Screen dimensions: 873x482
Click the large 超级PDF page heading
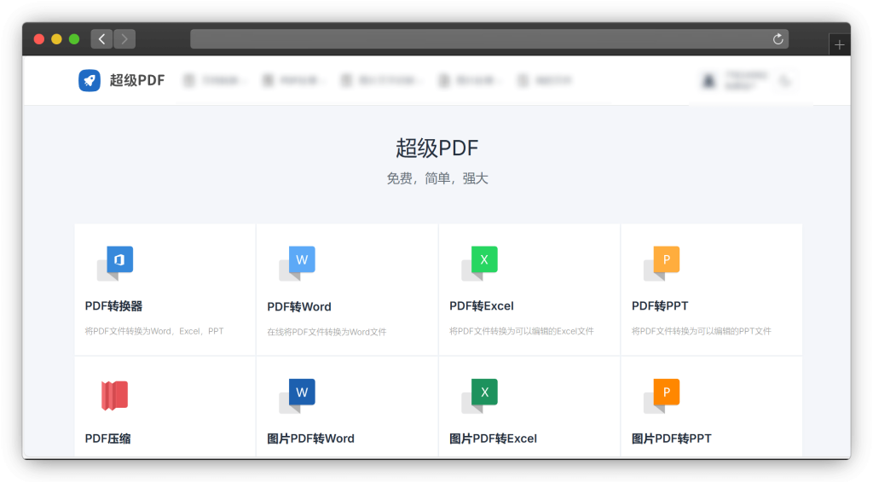point(437,148)
